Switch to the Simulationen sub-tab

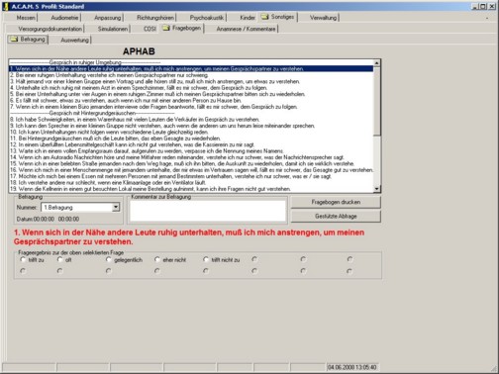113,29
